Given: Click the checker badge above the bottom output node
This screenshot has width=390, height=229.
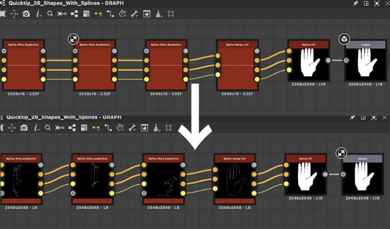Looking at the screenshot, I should 341,153.
